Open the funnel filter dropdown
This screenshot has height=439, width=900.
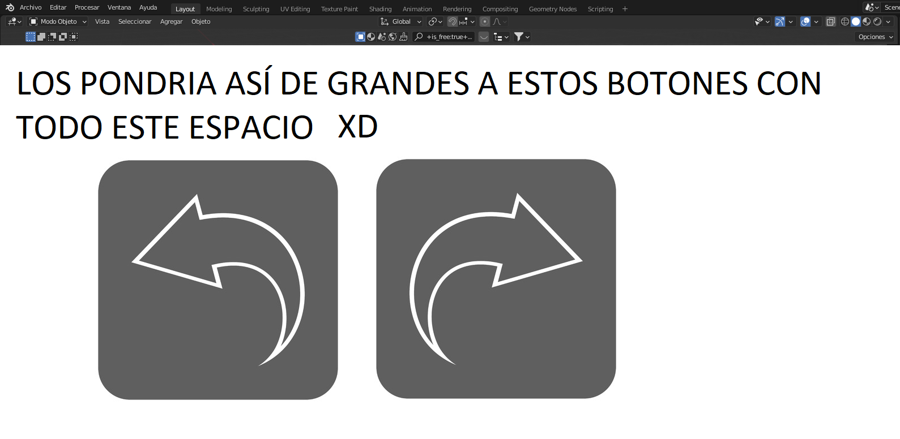pos(522,37)
